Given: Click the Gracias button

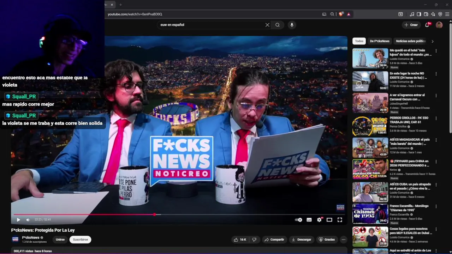Looking at the screenshot, I should click(x=327, y=240).
